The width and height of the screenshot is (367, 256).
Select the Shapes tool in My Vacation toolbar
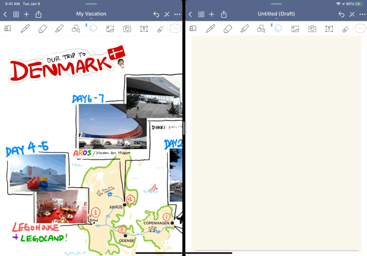[76, 28]
